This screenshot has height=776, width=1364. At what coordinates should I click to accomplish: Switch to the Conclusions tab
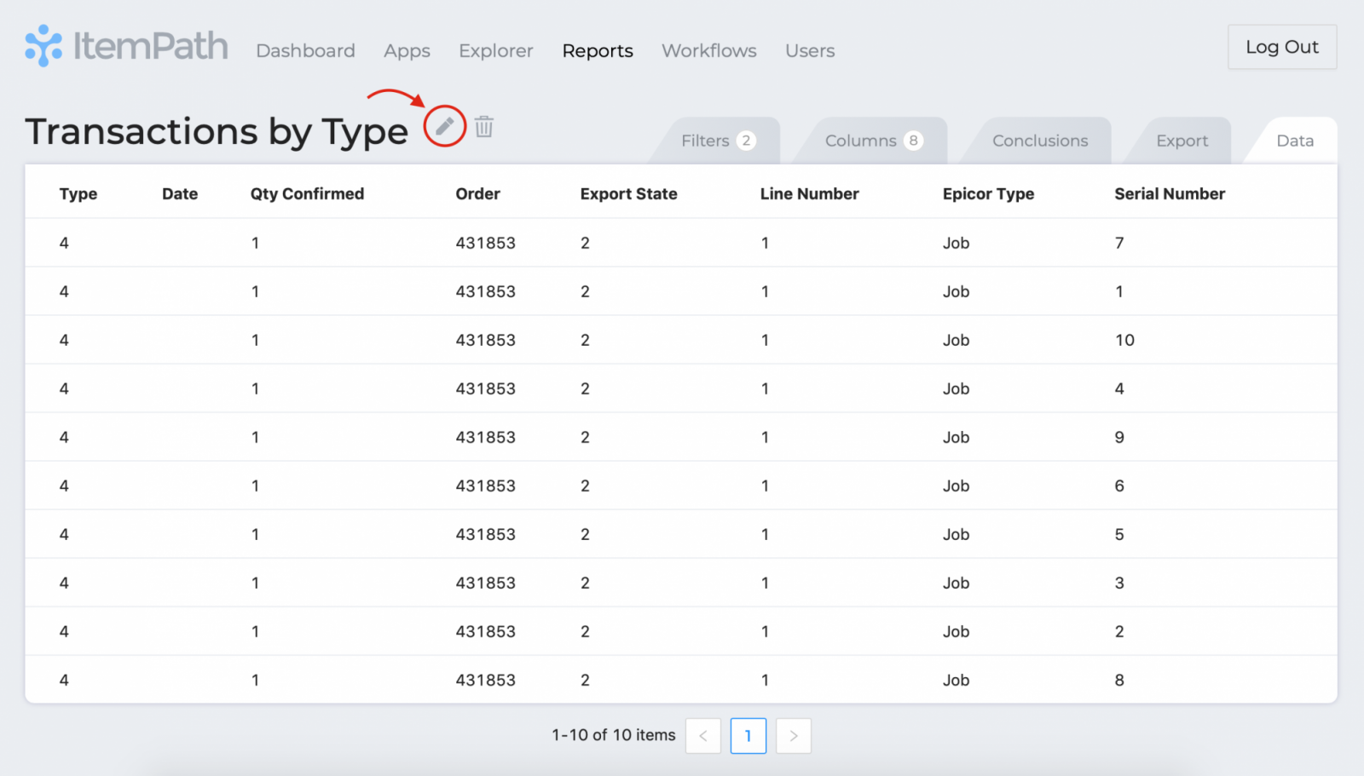click(x=1040, y=141)
